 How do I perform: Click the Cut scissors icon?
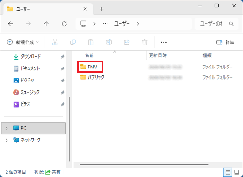tap(55, 42)
